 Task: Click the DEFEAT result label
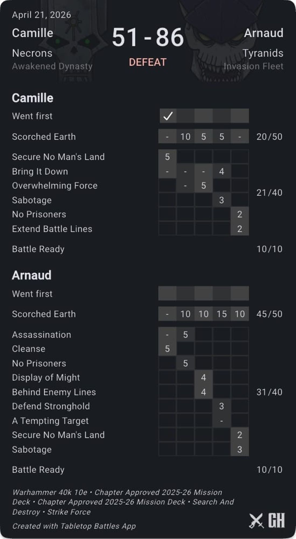click(x=148, y=62)
